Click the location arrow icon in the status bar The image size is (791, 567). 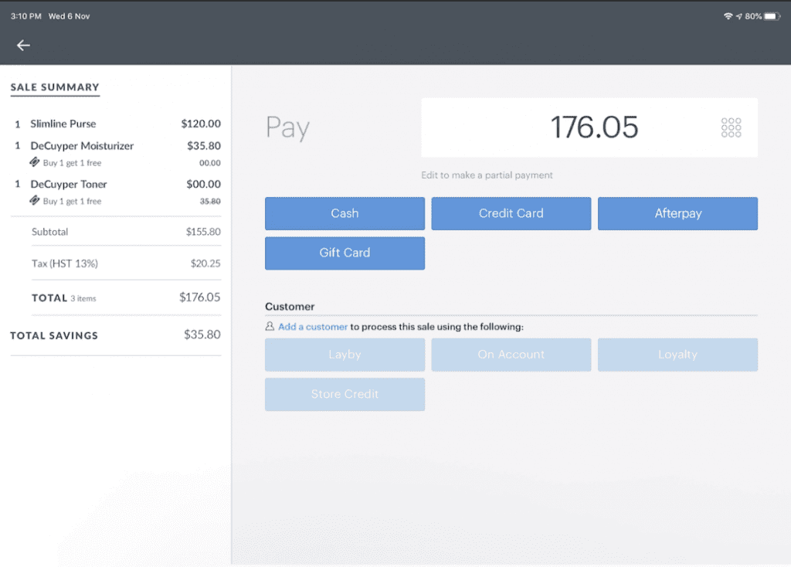(x=738, y=15)
